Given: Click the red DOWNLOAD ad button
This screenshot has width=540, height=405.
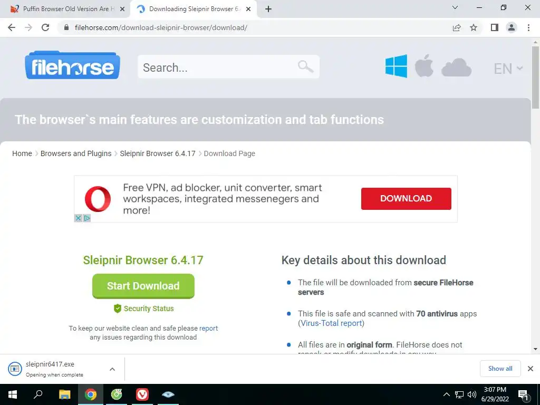Looking at the screenshot, I should pyautogui.click(x=406, y=198).
